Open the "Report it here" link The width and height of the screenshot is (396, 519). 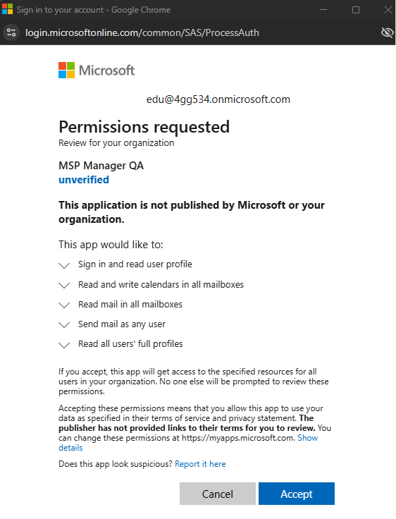coord(200,464)
